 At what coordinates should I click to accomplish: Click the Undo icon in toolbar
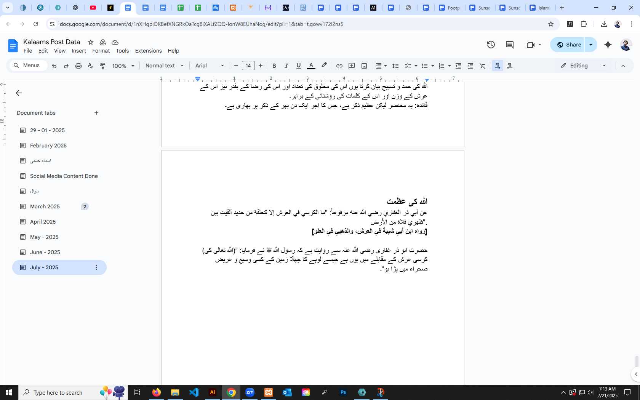pos(54,66)
